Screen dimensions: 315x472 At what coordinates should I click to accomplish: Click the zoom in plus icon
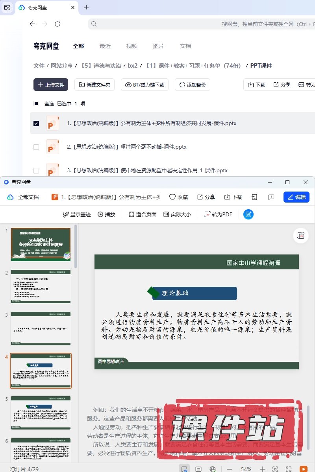click(x=263, y=469)
